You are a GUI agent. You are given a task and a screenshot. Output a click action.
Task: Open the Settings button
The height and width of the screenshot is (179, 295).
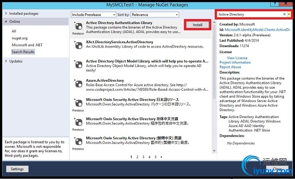(17, 169)
